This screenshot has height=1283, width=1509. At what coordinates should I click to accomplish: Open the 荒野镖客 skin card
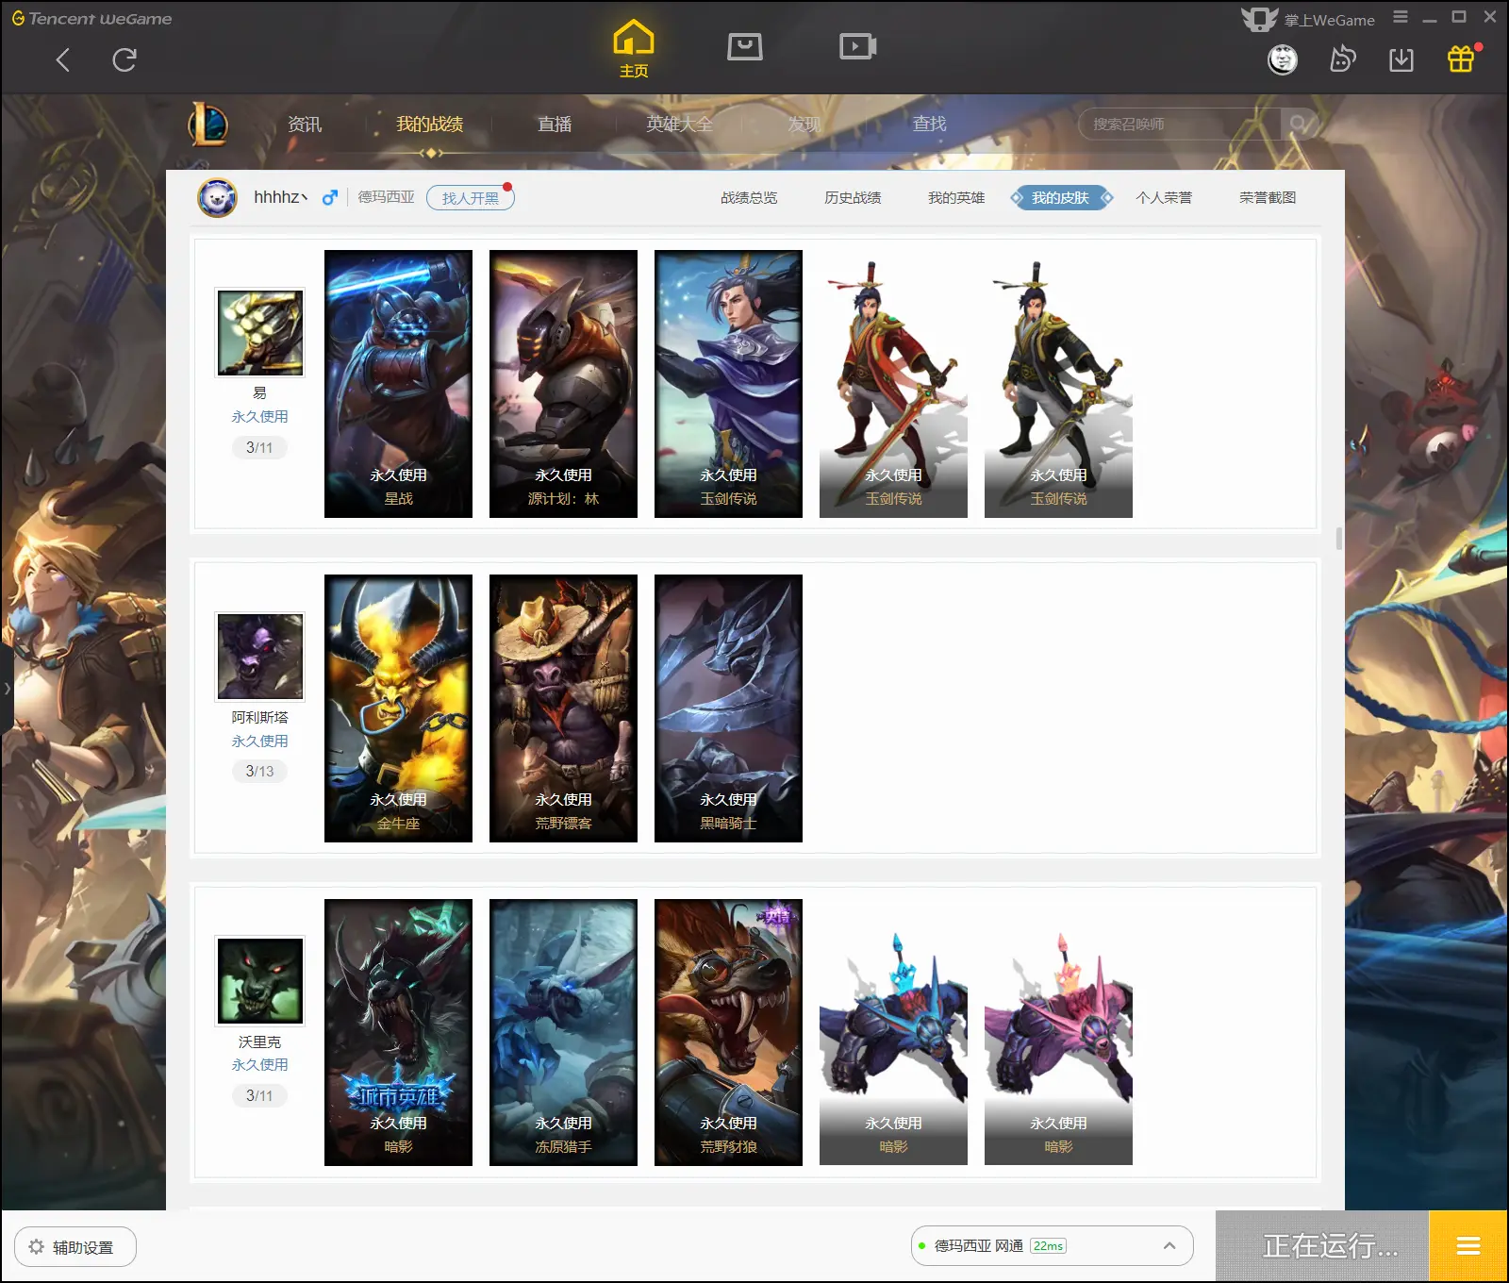click(x=563, y=708)
